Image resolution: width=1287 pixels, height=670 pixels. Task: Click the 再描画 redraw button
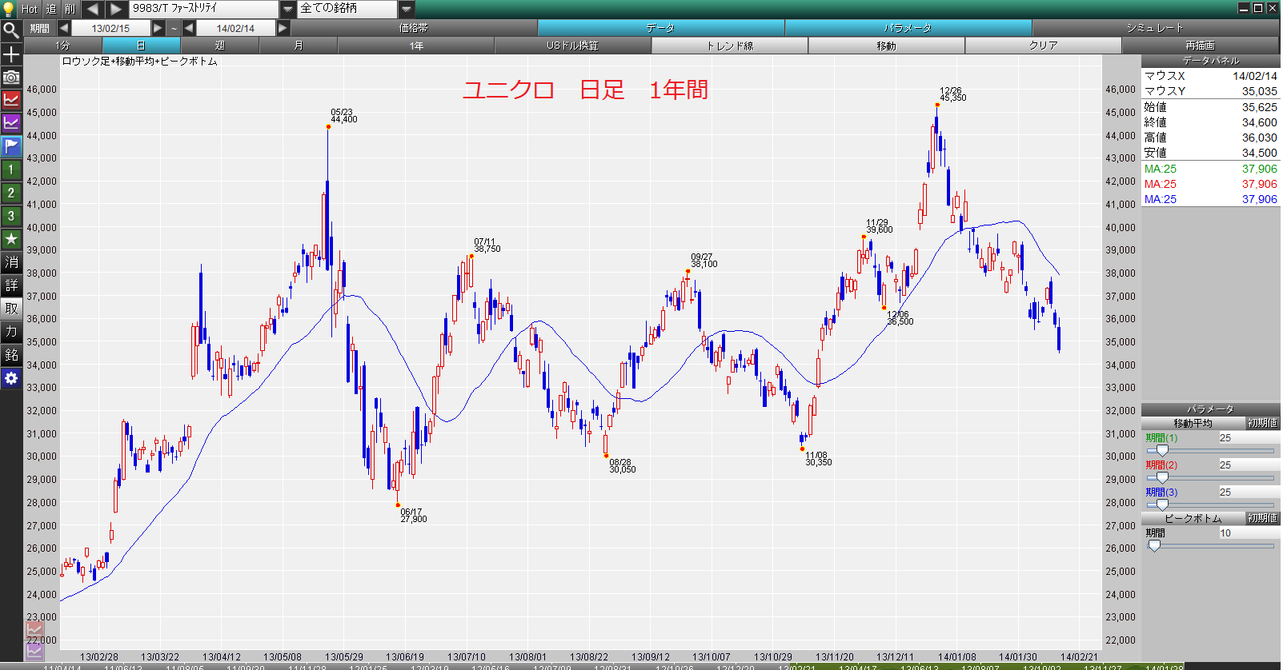click(x=1201, y=46)
